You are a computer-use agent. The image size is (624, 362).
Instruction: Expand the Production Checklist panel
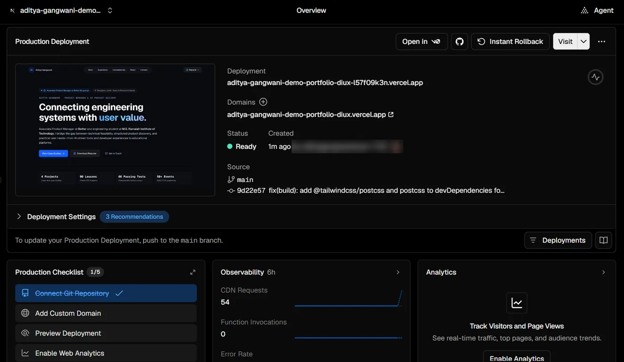point(193,272)
